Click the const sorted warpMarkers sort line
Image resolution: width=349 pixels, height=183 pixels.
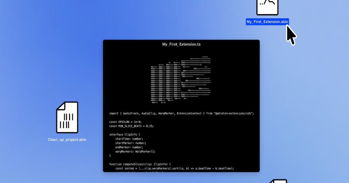click(174, 168)
